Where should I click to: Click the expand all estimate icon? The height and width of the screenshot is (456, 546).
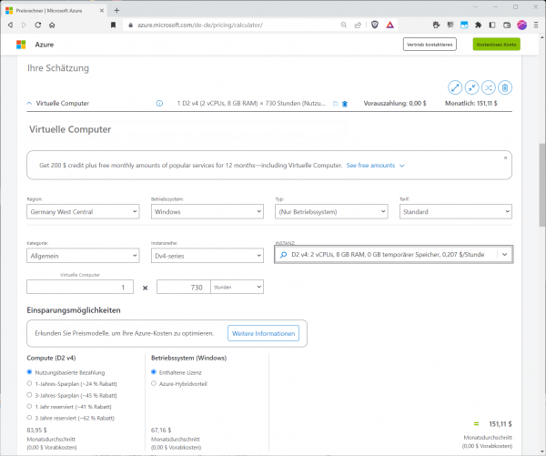point(455,87)
